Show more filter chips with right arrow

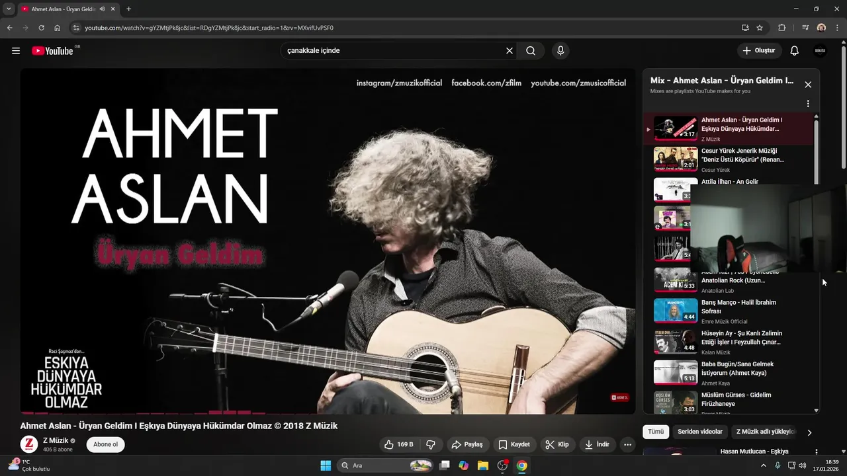click(x=809, y=432)
